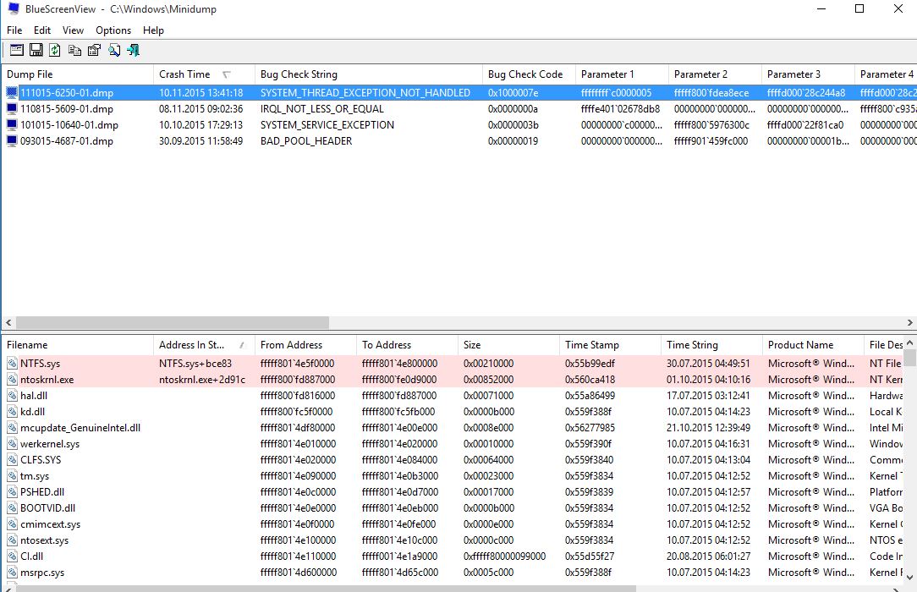The height and width of the screenshot is (592, 917).
Task: Sort dumps by the Parameter 1 column header
Action: pyautogui.click(x=622, y=74)
